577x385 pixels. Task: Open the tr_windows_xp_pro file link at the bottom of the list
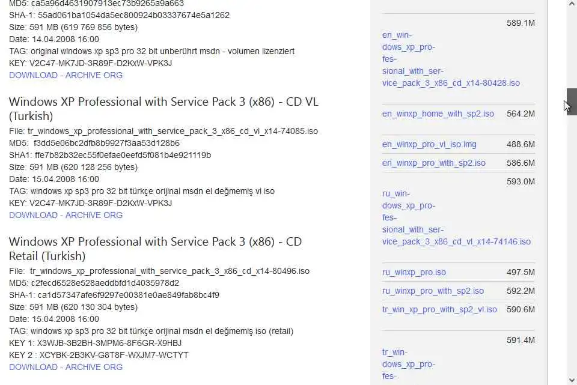[x=409, y=365]
